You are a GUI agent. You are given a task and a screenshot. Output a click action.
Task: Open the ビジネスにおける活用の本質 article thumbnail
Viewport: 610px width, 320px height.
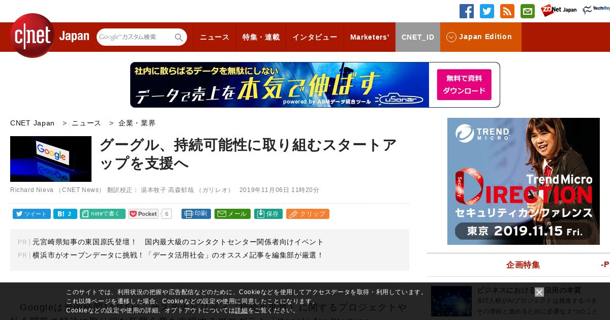(x=451, y=301)
